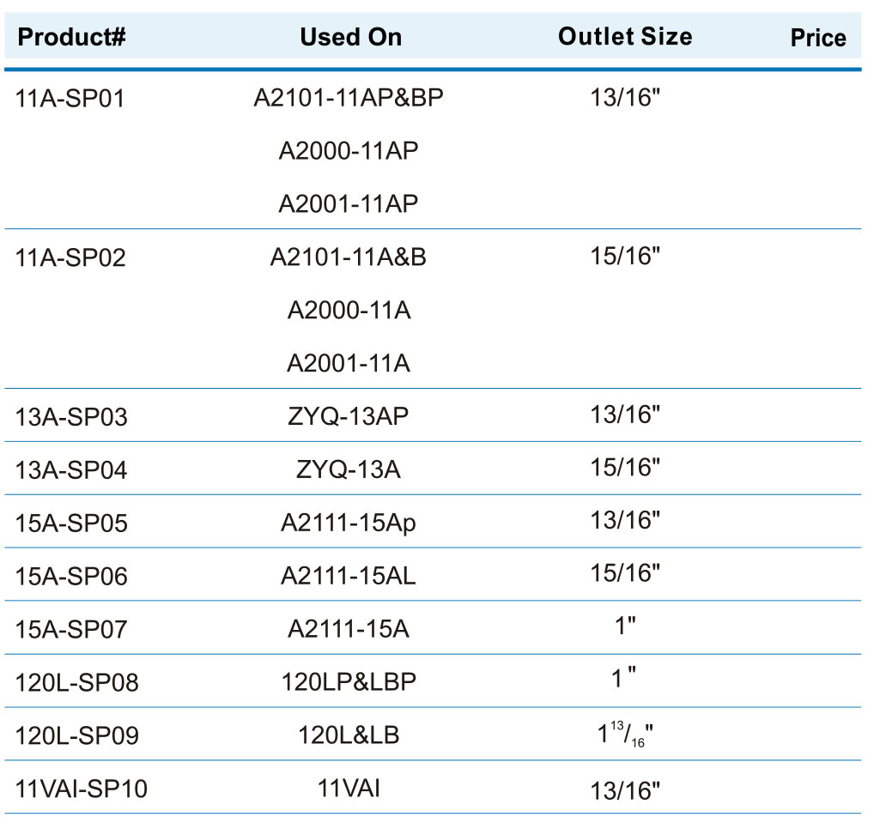This screenshot has width=874, height=829.
Task: Click the A2101-11AP&BP entry
Action: coord(349,98)
